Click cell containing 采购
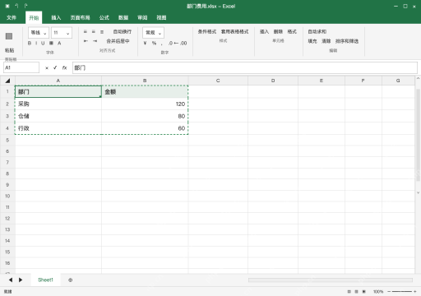The width and height of the screenshot is (421, 296). tap(58, 104)
